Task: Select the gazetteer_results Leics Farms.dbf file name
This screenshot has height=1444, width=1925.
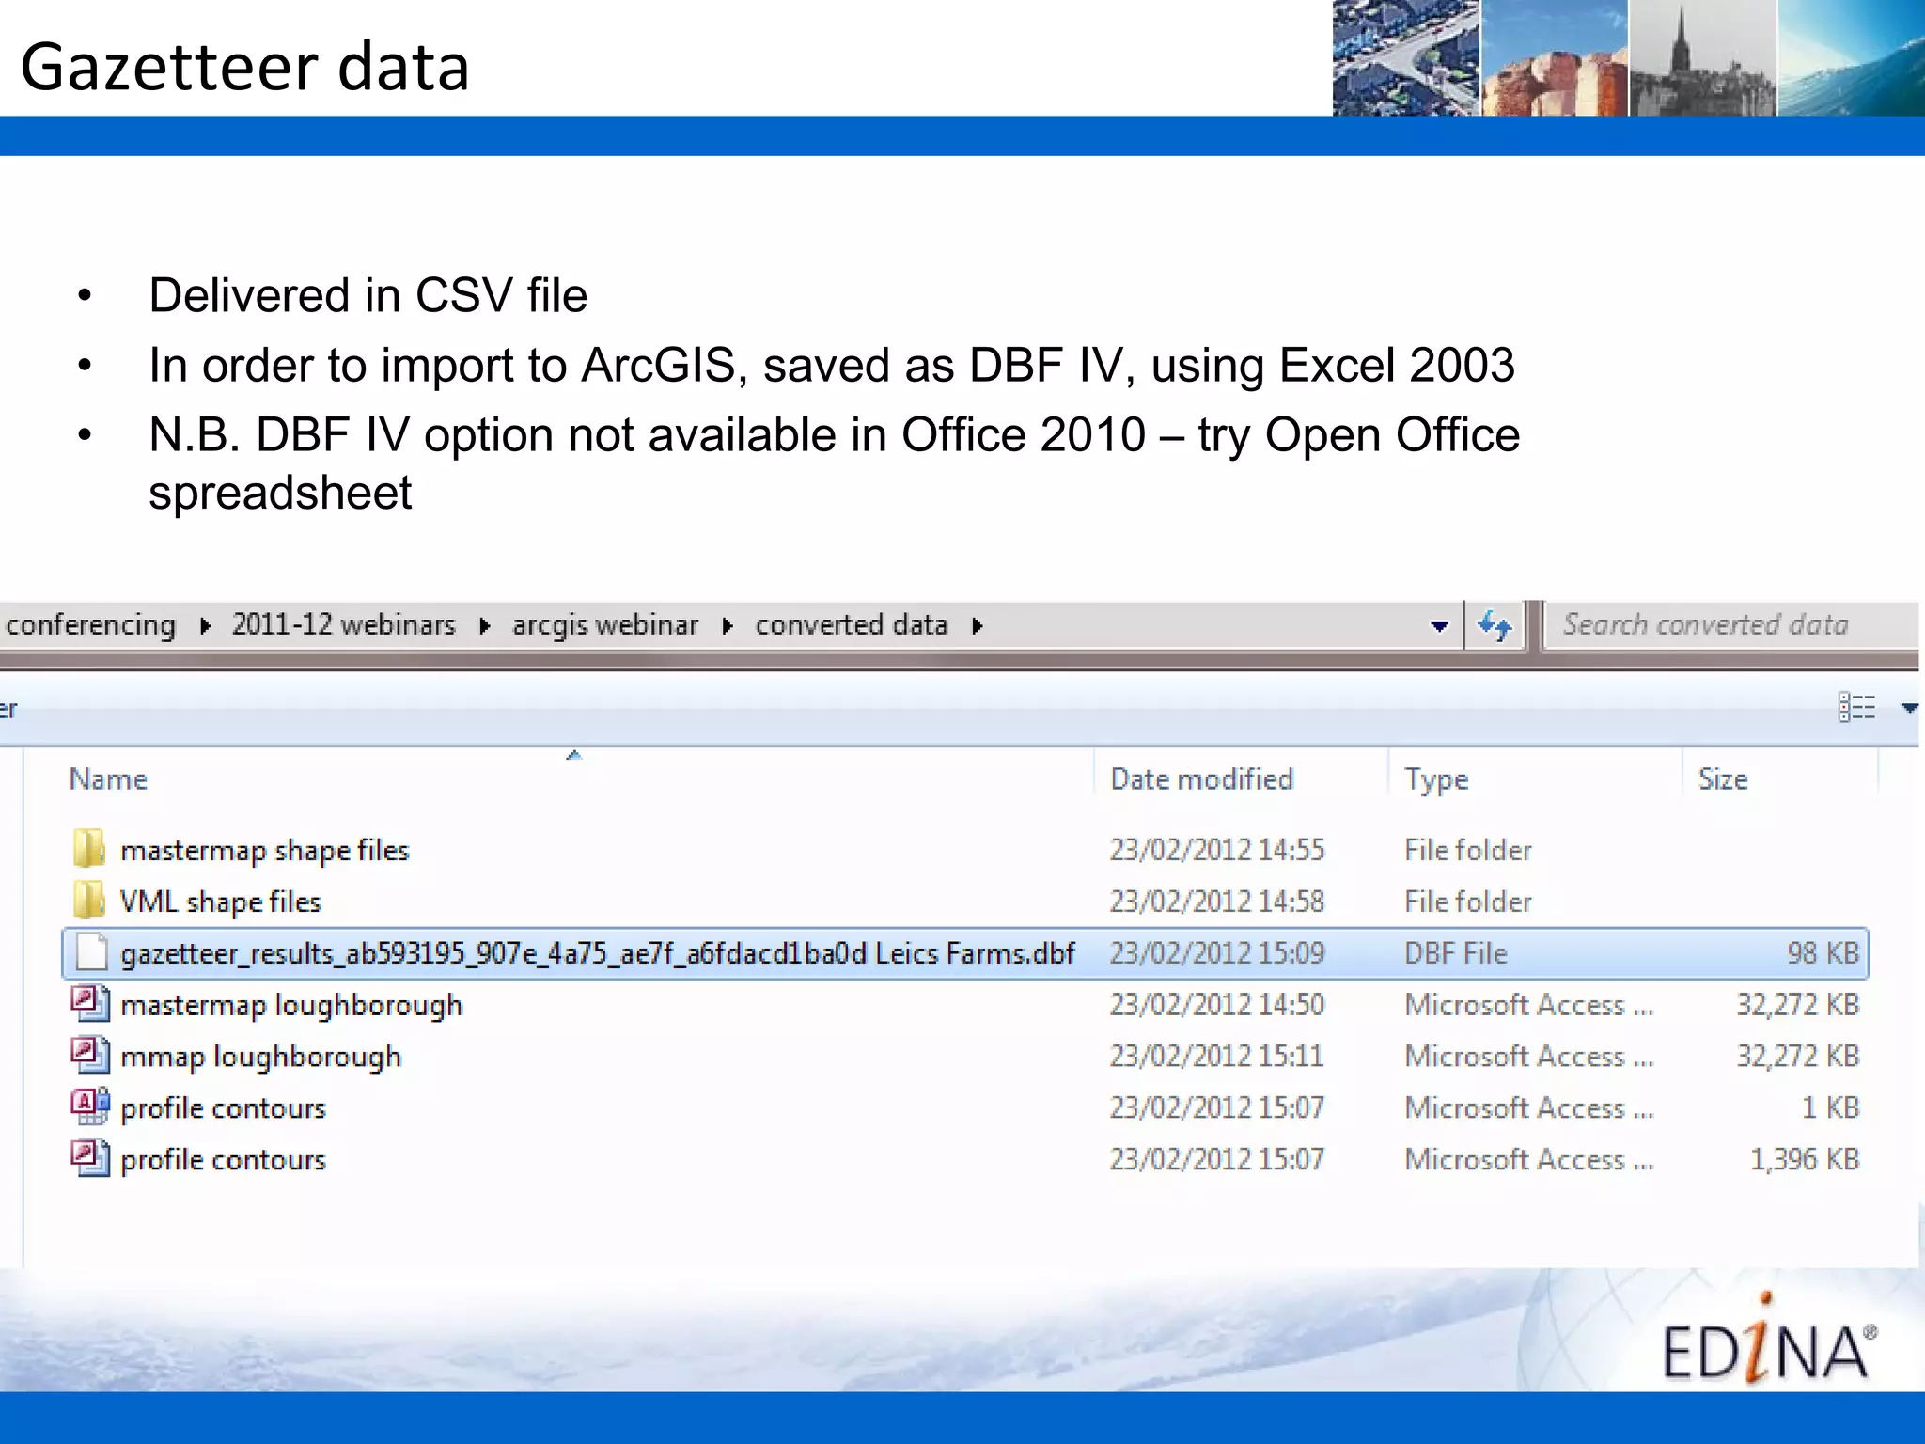Action: pyautogui.click(x=598, y=953)
